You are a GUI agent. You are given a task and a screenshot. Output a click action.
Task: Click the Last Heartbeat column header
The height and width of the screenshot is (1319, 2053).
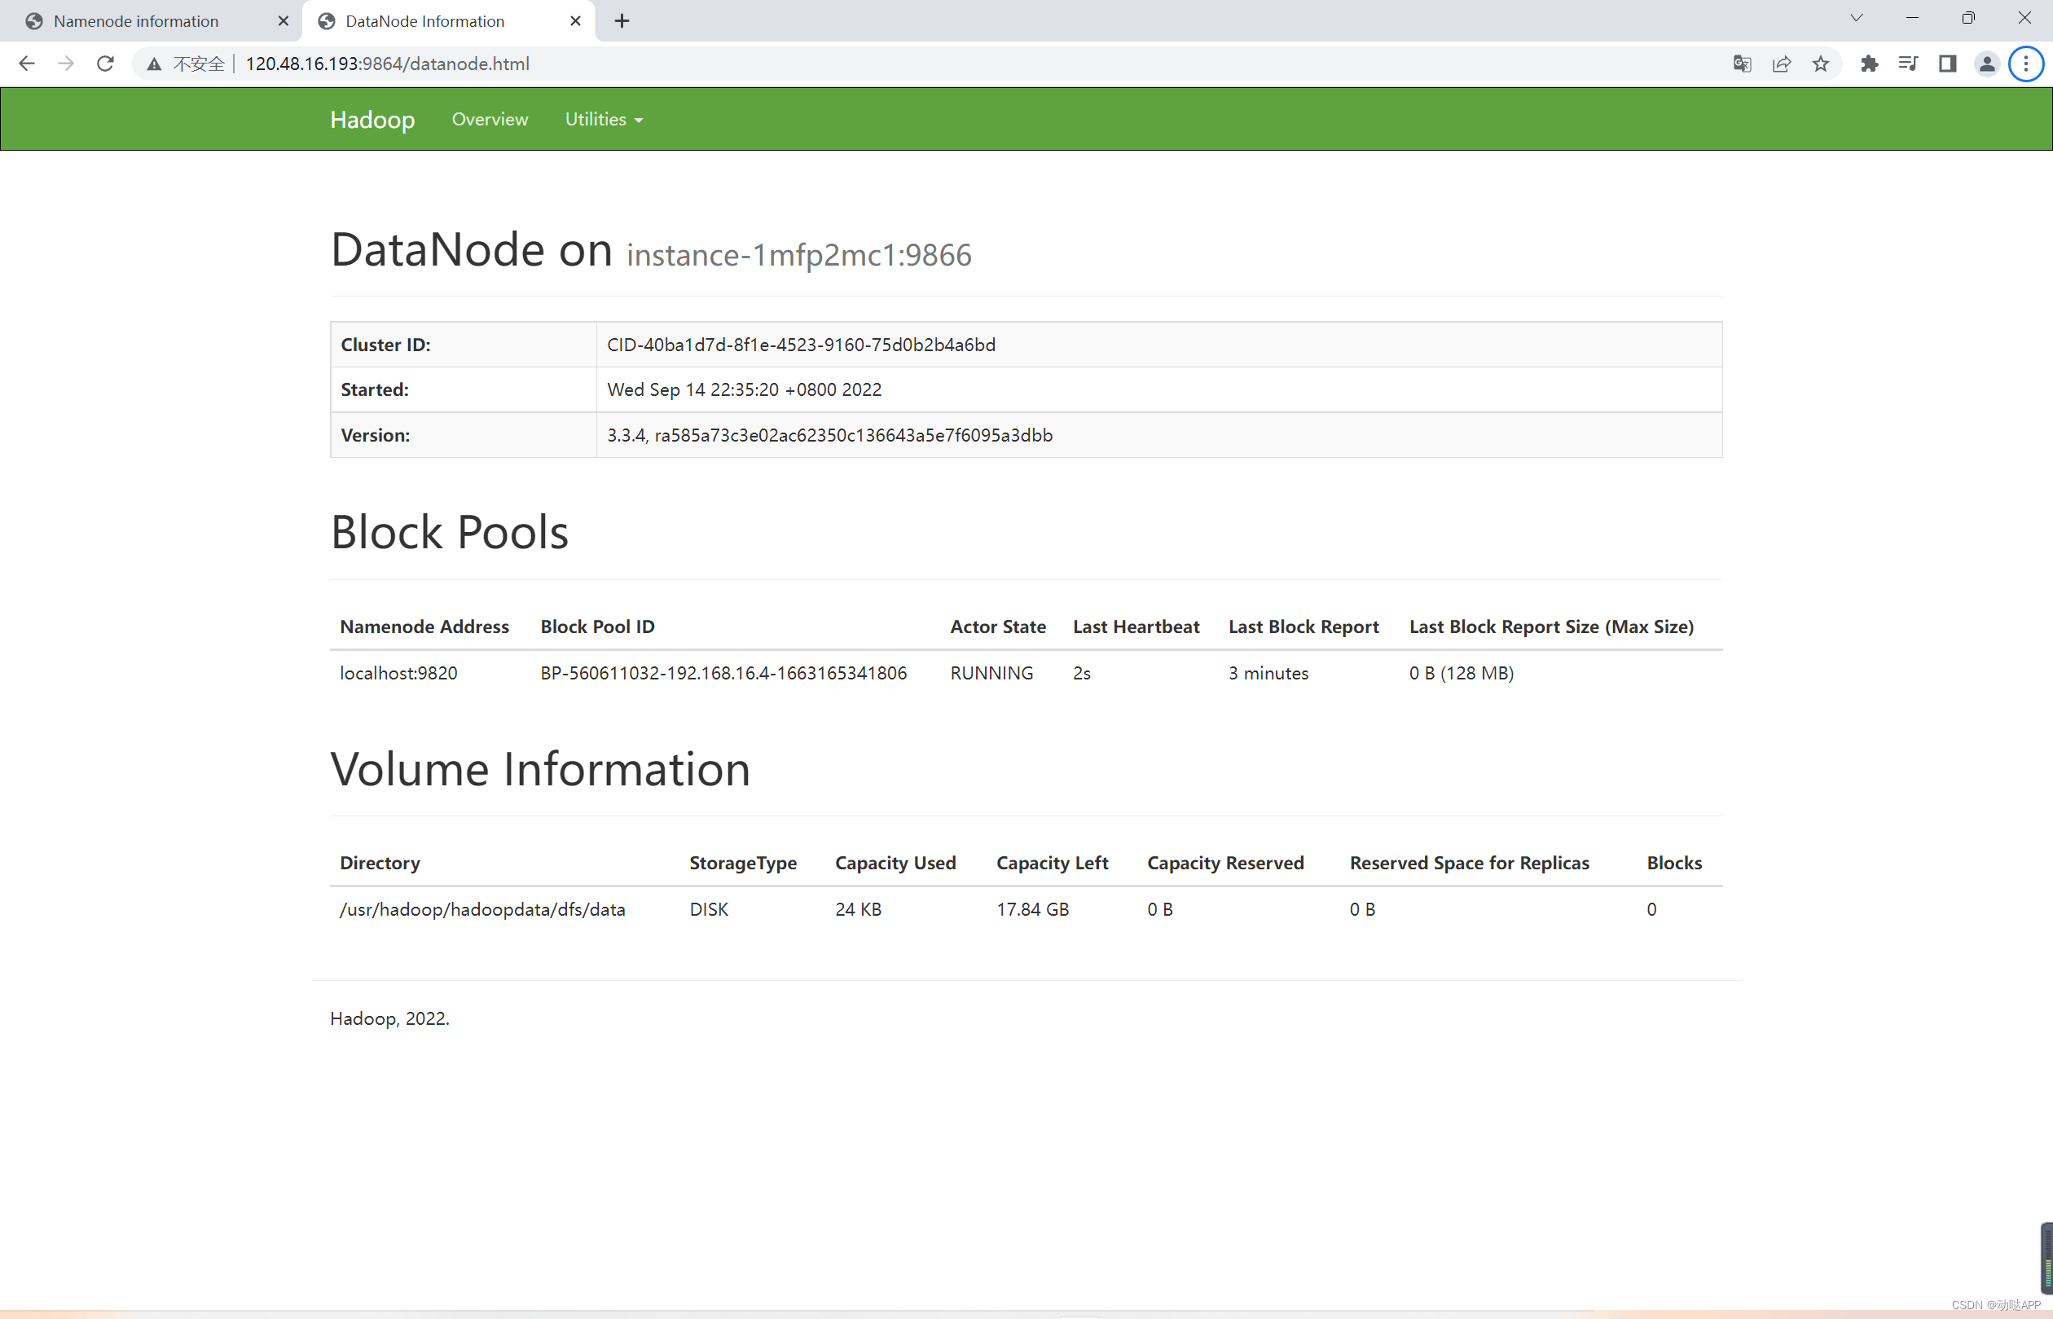(1136, 627)
